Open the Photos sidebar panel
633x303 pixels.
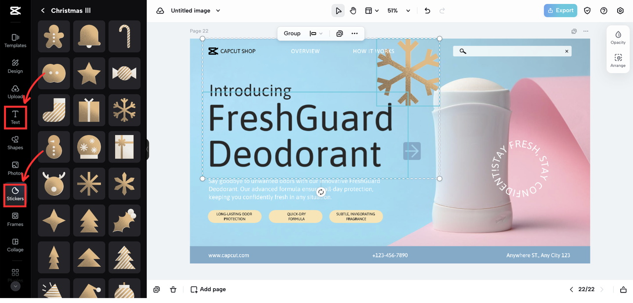(15, 169)
